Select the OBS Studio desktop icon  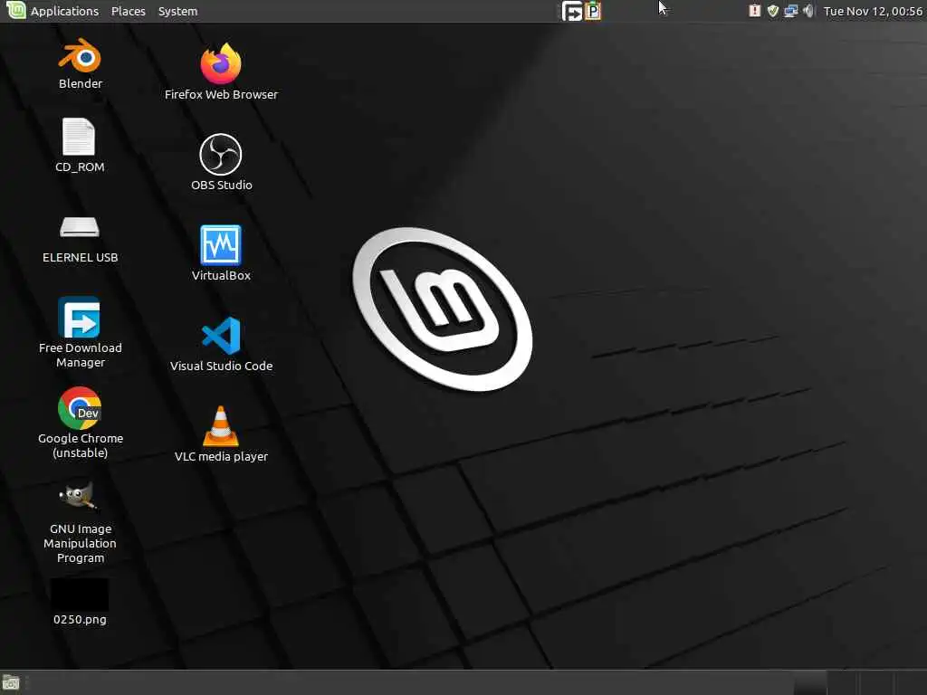(221, 155)
